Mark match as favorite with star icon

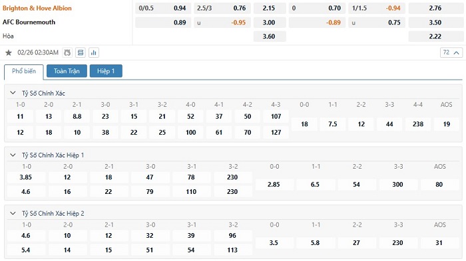8,52
